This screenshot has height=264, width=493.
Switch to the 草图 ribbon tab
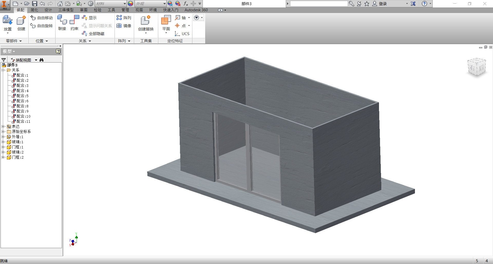pyautogui.click(x=84, y=10)
